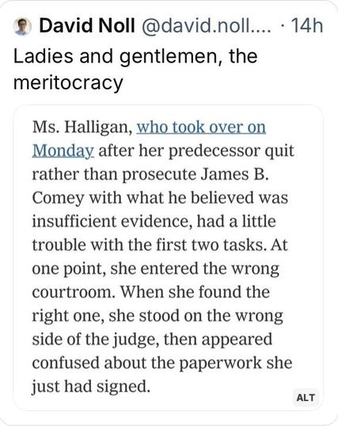
Task: Click the 'courtroom. When she found the' line
Action: coord(151,292)
